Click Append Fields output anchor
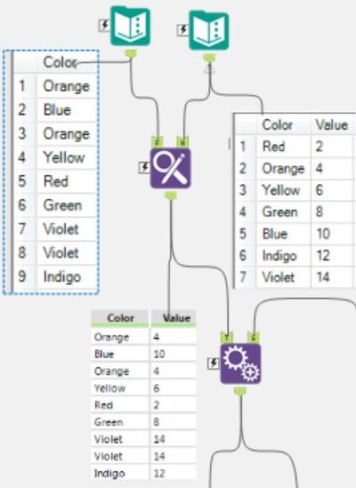This screenshot has width=356, height=488. tap(240, 391)
